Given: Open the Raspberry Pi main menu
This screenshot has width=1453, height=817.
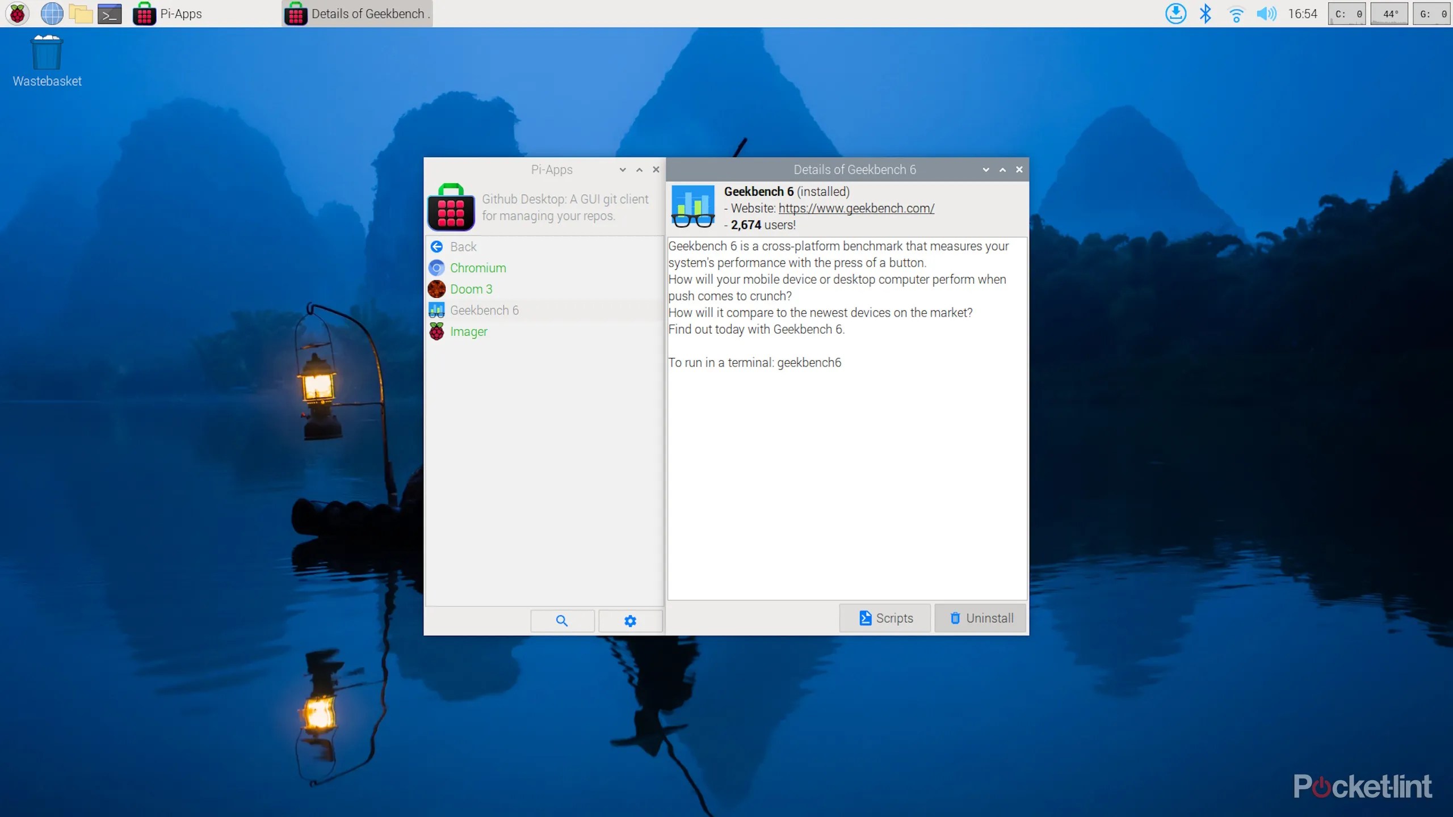Looking at the screenshot, I should click(16, 13).
